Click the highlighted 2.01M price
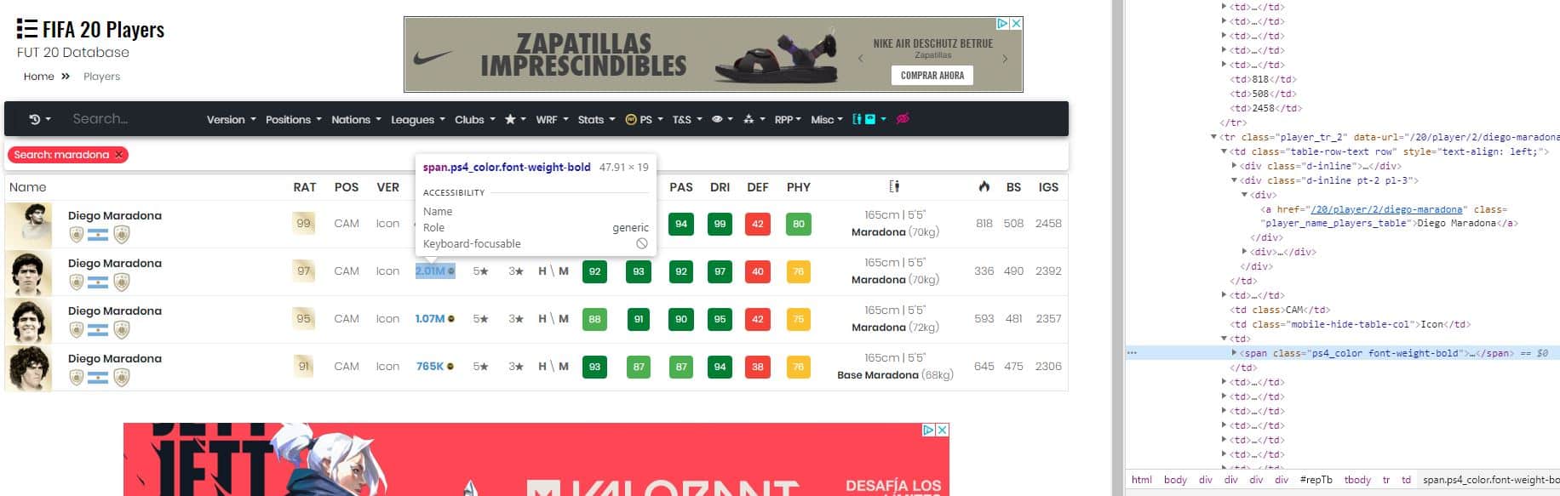 coord(435,271)
